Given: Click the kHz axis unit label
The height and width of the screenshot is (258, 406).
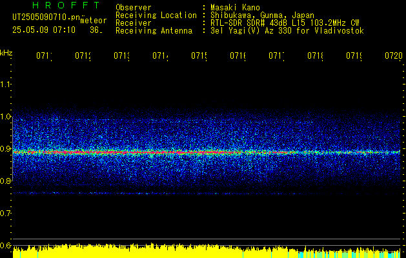Looking at the screenshot, I should coord(6,53).
